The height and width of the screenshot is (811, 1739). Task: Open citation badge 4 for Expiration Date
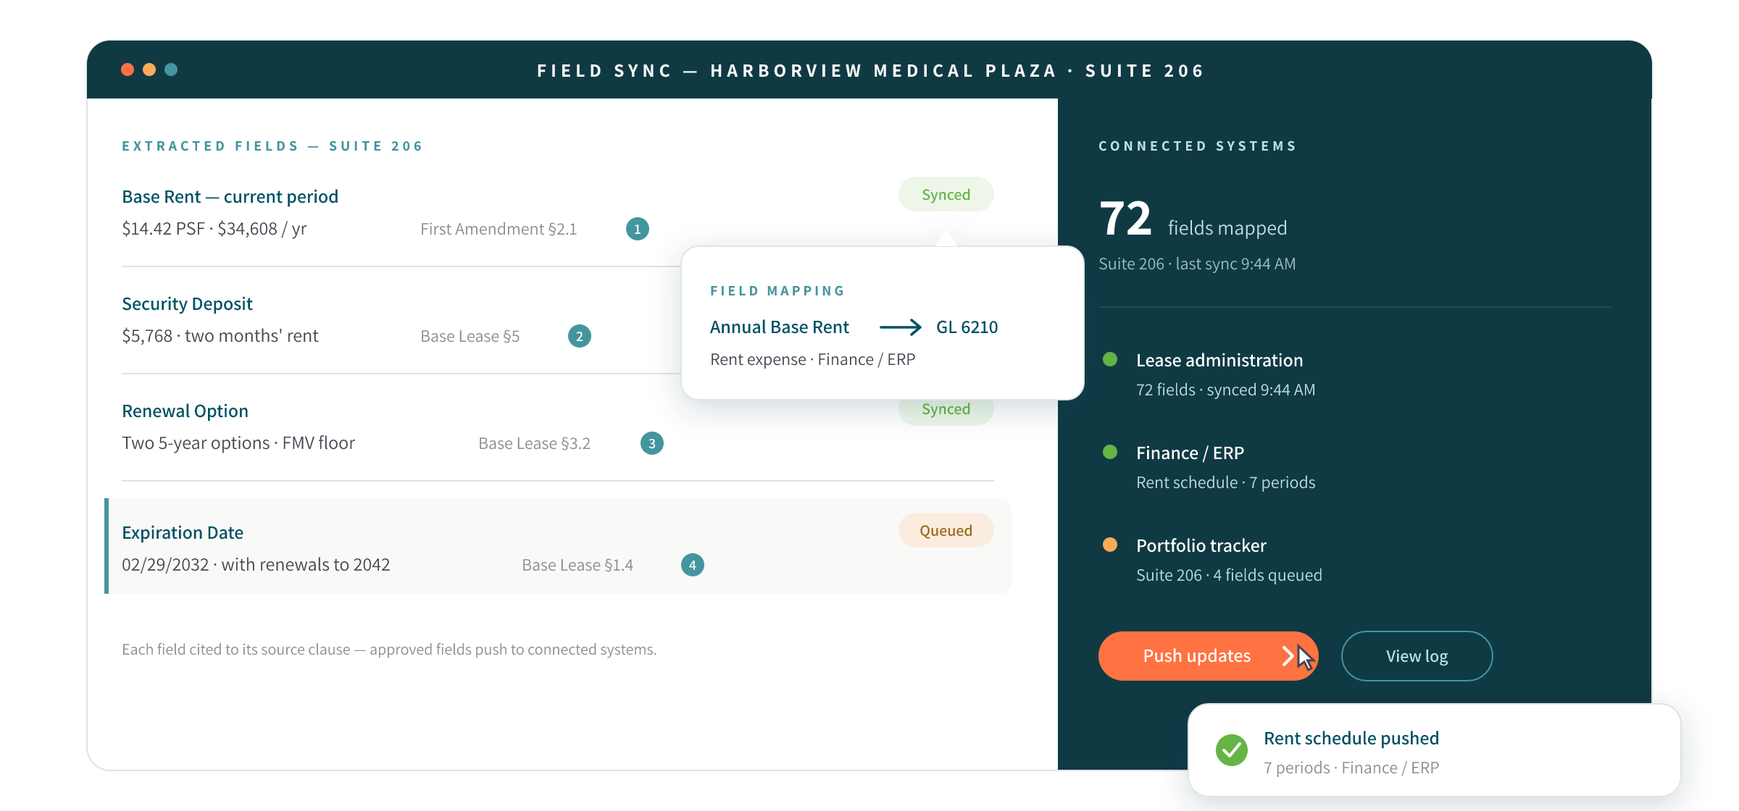tap(693, 565)
